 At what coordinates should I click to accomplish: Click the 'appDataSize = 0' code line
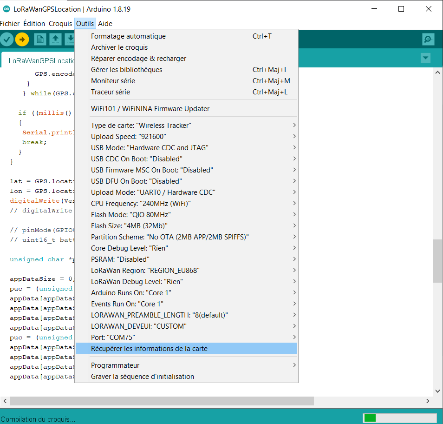point(42,279)
